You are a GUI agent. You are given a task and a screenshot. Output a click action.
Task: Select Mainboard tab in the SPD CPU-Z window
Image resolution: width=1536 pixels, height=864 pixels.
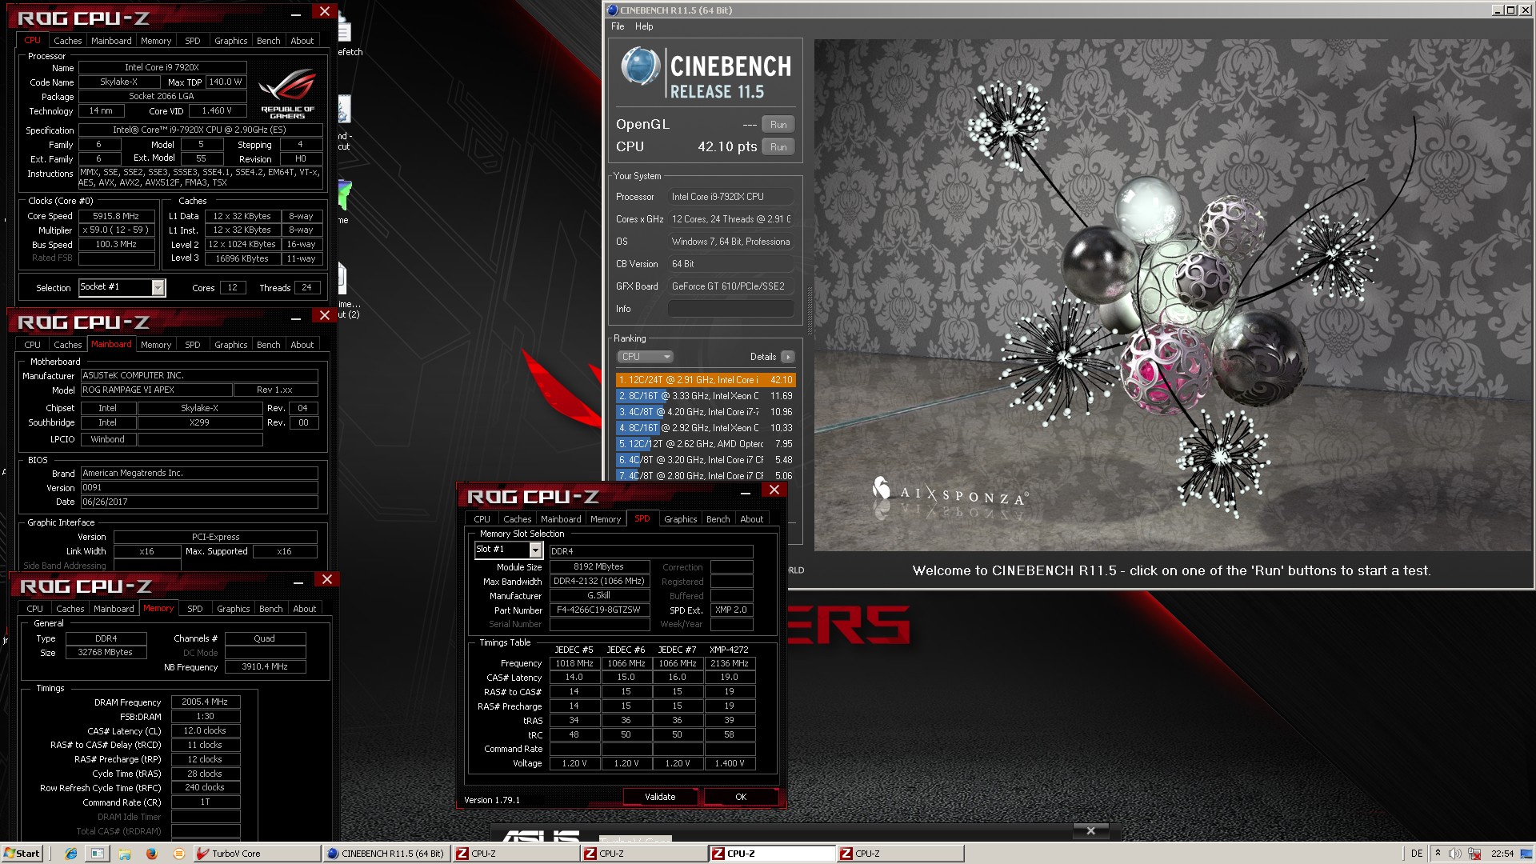[562, 519]
